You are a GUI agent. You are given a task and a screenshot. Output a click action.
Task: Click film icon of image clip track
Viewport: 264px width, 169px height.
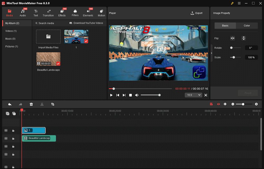(x=6, y=131)
